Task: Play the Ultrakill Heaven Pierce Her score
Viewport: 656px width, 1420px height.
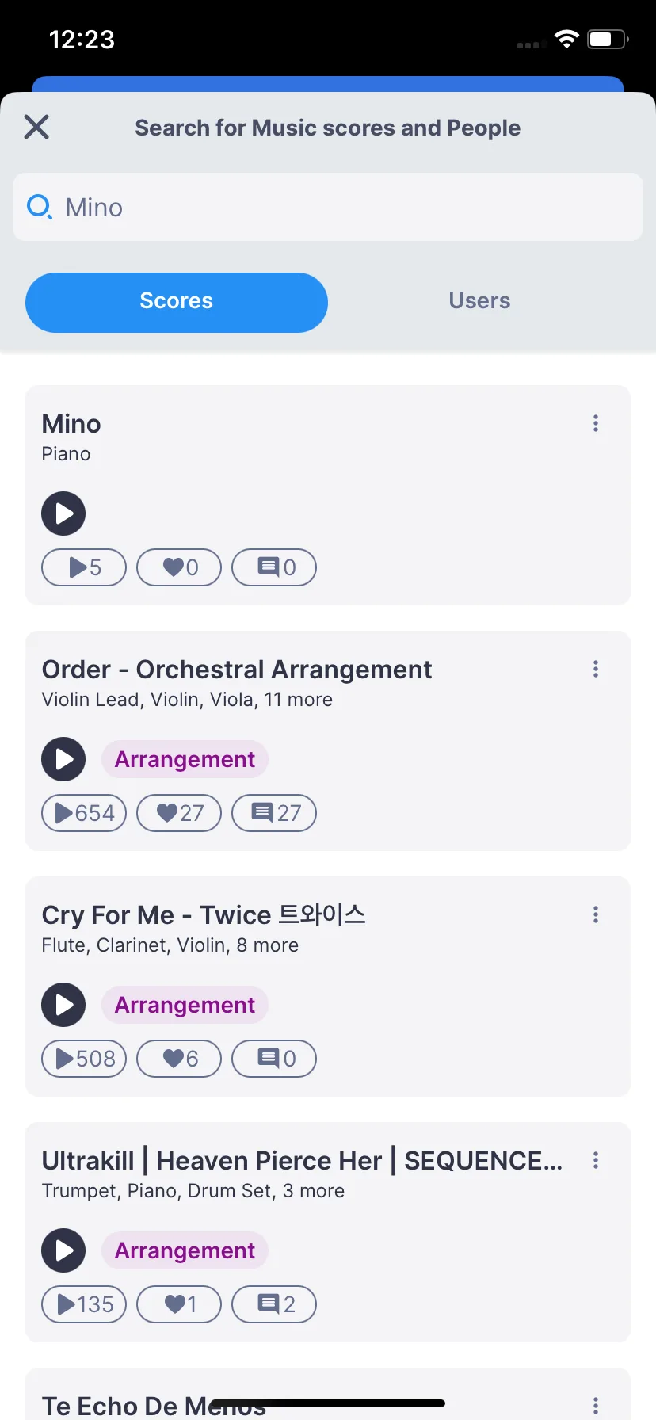Action: 63,1250
